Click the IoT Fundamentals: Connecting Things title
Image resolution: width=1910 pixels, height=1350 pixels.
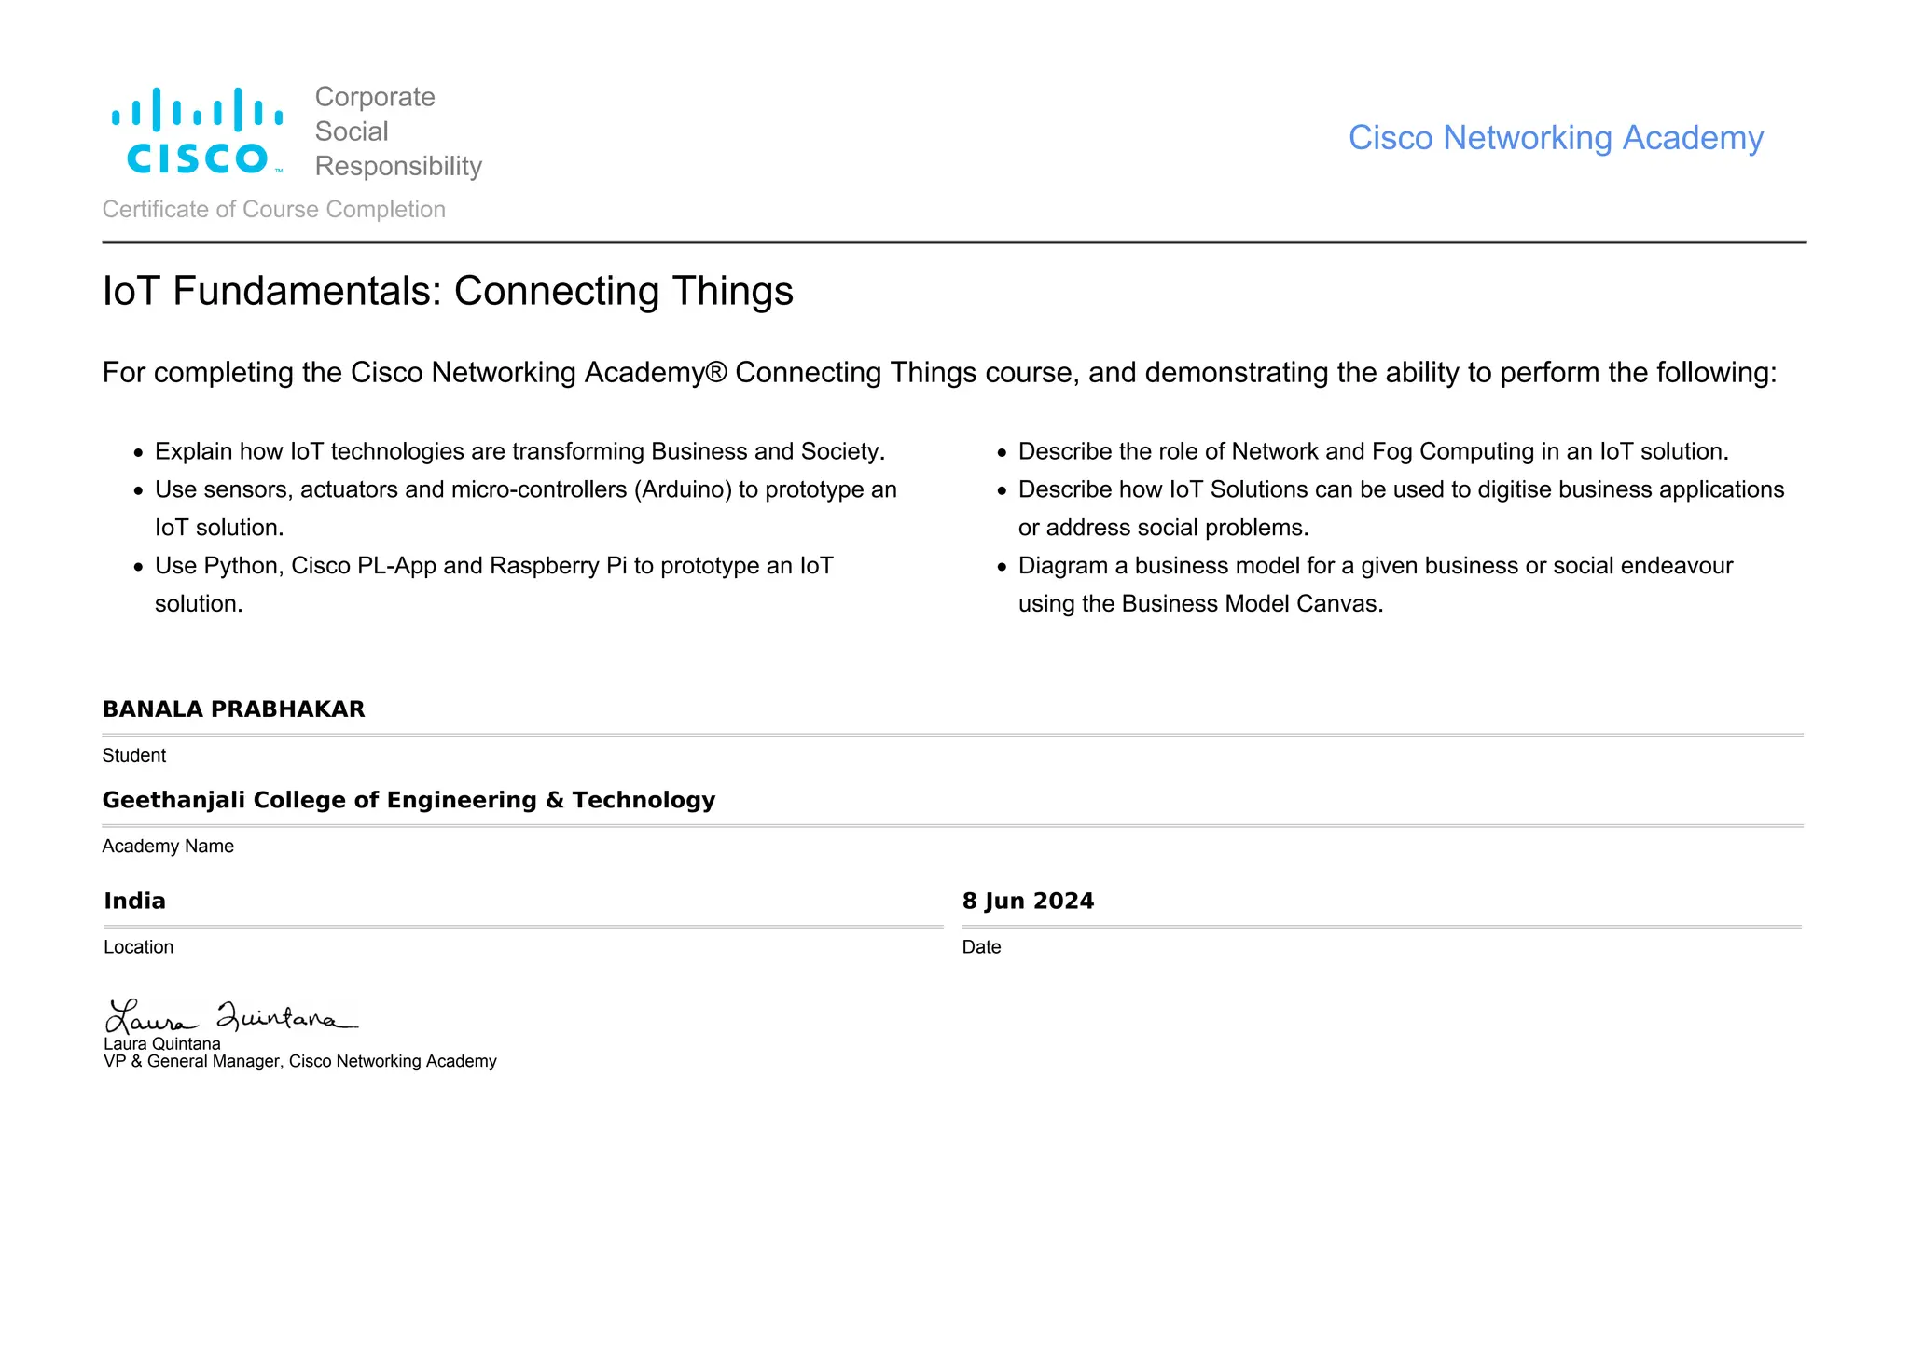[448, 291]
